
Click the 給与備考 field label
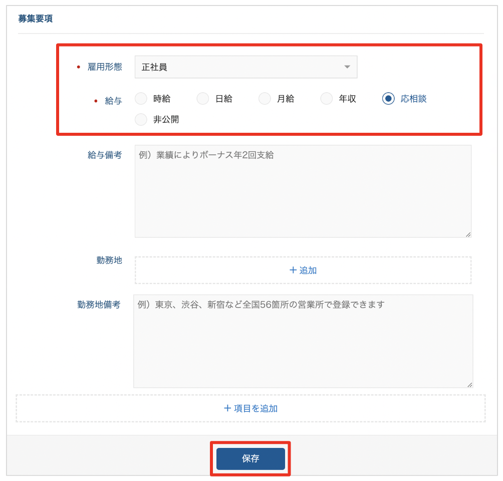click(x=105, y=155)
